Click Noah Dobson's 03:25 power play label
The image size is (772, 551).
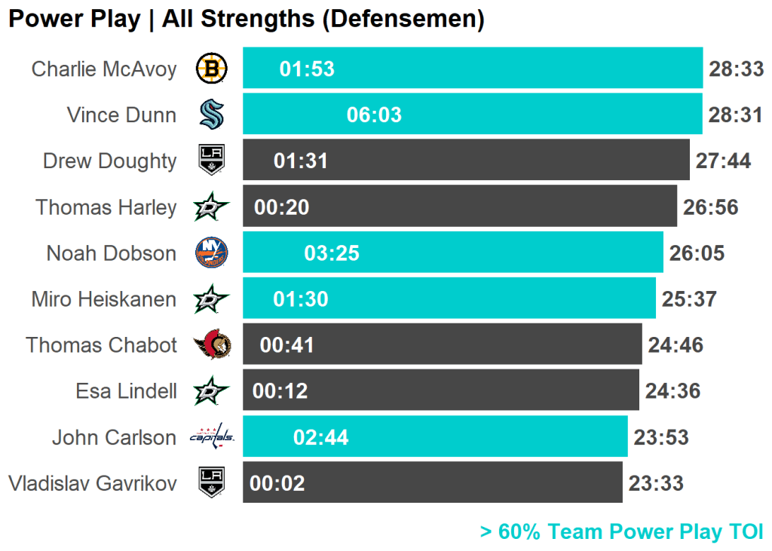(x=332, y=253)
